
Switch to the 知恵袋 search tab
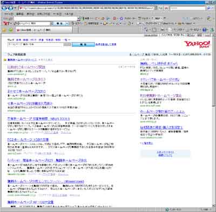[49, 40]
